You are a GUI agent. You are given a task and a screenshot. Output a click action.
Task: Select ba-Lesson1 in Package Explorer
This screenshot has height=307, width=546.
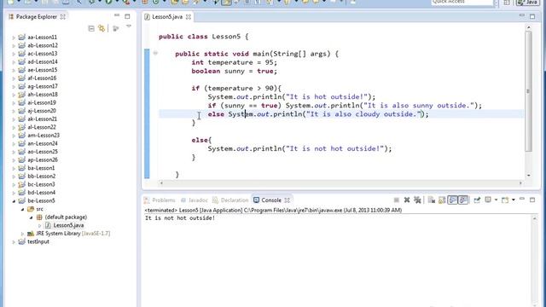click(41, 168)
